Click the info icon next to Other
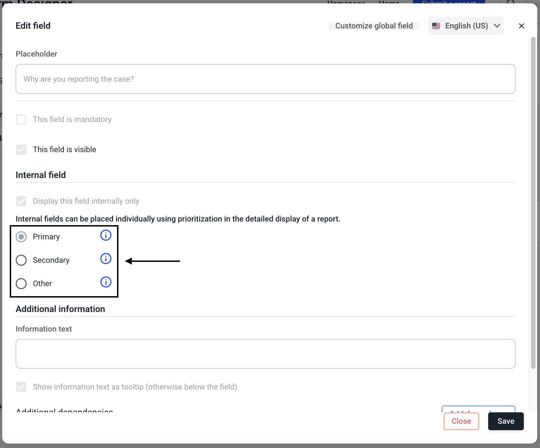Image resolution: width=540 pixels, height=448 pixels. [106, 282]
